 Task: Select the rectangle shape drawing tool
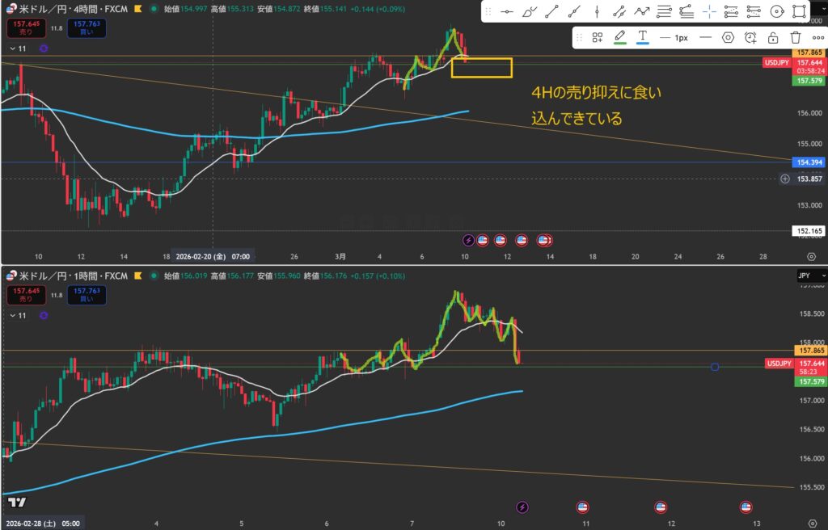(799, 12)
